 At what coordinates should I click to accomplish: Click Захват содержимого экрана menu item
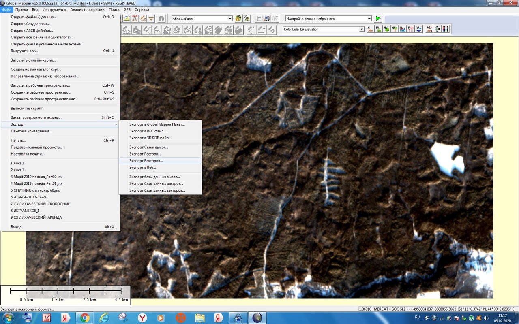point(60,117)
